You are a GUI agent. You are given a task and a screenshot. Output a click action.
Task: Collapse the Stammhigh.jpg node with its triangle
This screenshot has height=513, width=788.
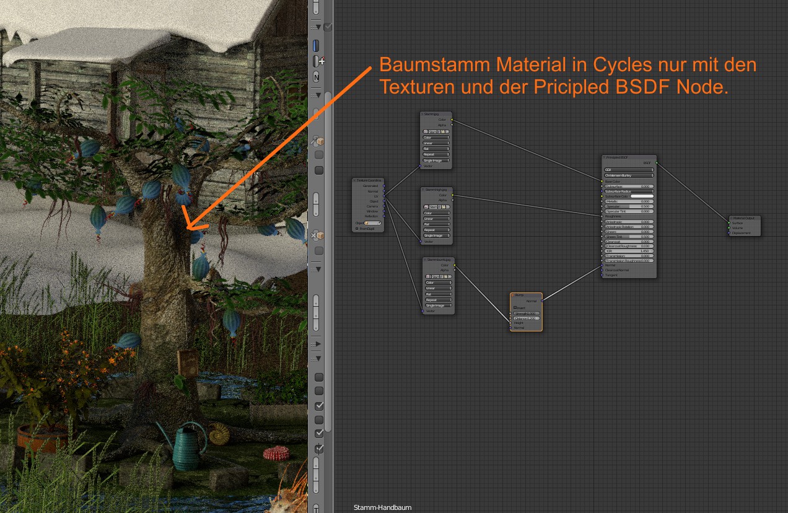tap(423, 190)
